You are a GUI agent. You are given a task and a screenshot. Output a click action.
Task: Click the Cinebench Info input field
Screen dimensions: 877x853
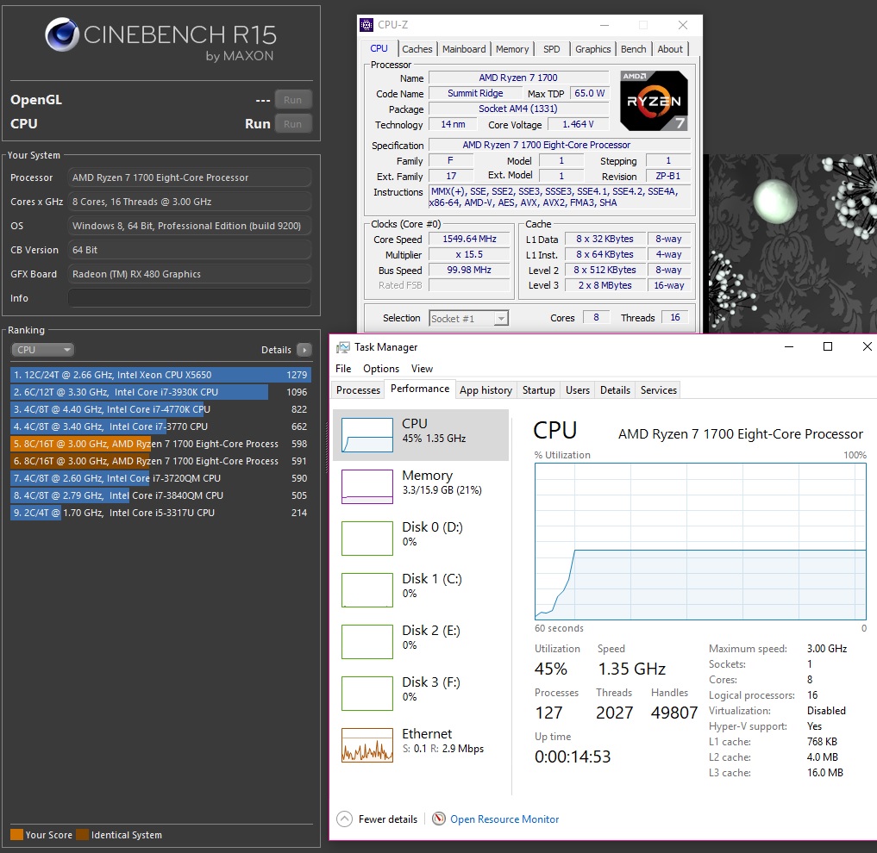coord(190,298)
